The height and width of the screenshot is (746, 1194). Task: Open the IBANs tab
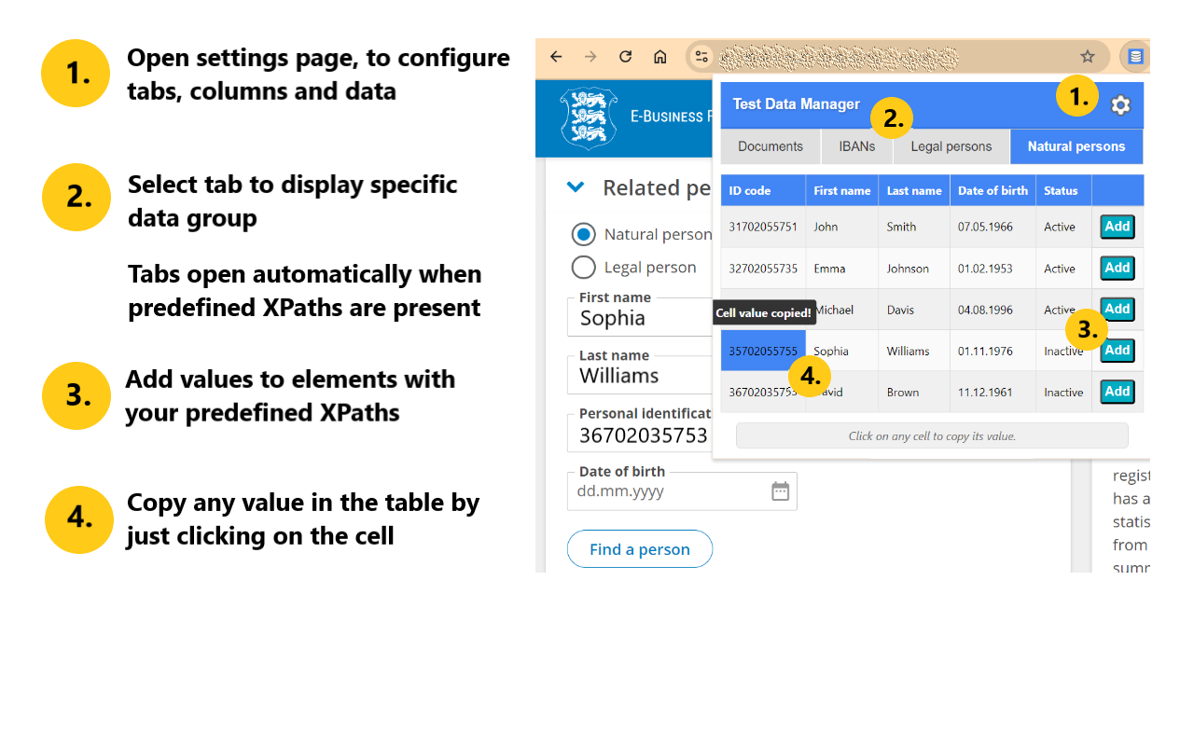point(856,146)
